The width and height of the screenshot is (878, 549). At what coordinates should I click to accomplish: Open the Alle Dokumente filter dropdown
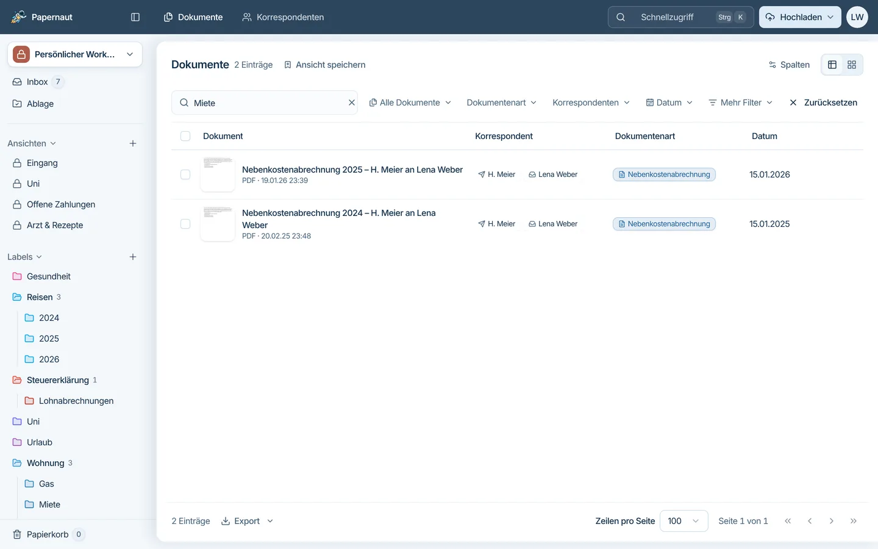click(410, 102)
